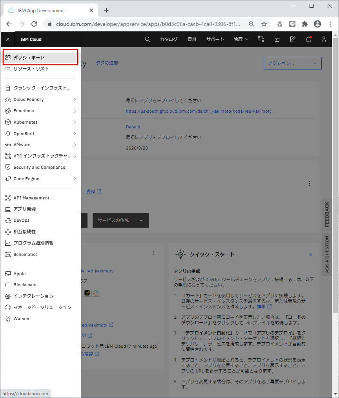
Task: Expand the Cloud Foundry submenu arrow
Action: point(75,100)
